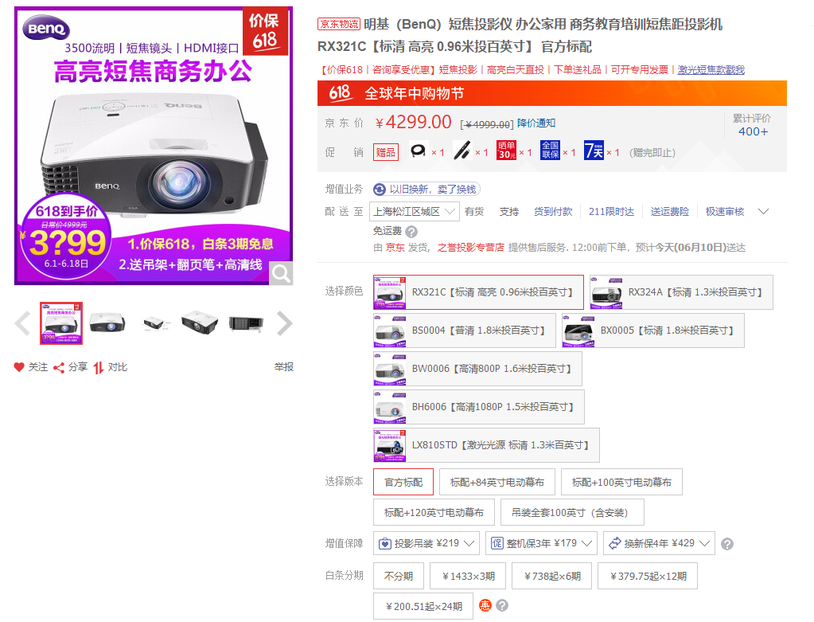Click the trade-in recycle icon
814x622 pixels.
click(x=380, y=190)
